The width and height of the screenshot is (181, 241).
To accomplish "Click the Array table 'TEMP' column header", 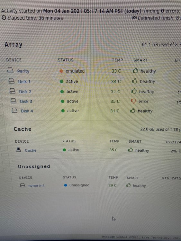I will tap(117, 60).
